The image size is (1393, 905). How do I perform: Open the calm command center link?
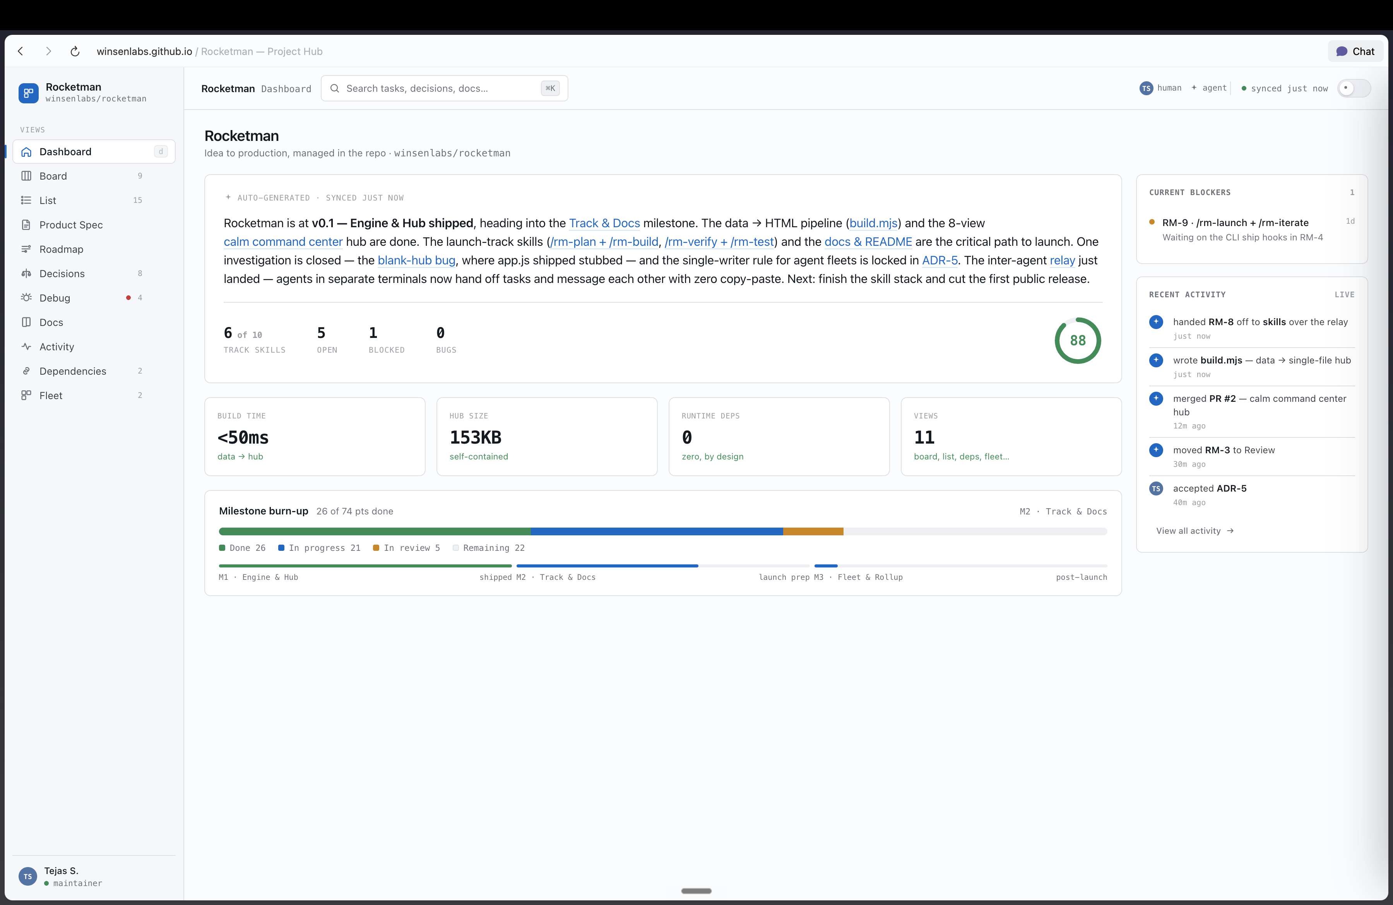point(283,242)
